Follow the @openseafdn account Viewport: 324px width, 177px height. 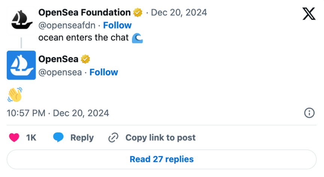coord(117,25)
